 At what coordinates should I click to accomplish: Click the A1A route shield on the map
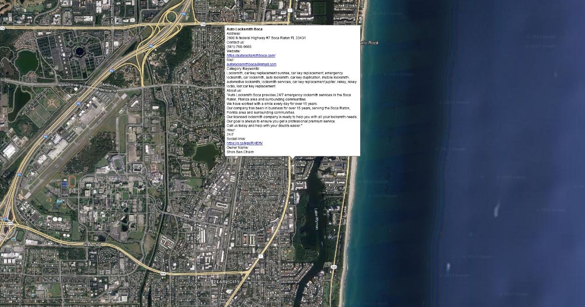[x=333, y=267]
